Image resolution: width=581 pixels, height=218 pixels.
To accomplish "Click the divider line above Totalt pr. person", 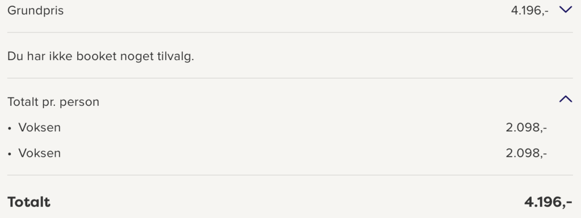I will tap(290, 78).
